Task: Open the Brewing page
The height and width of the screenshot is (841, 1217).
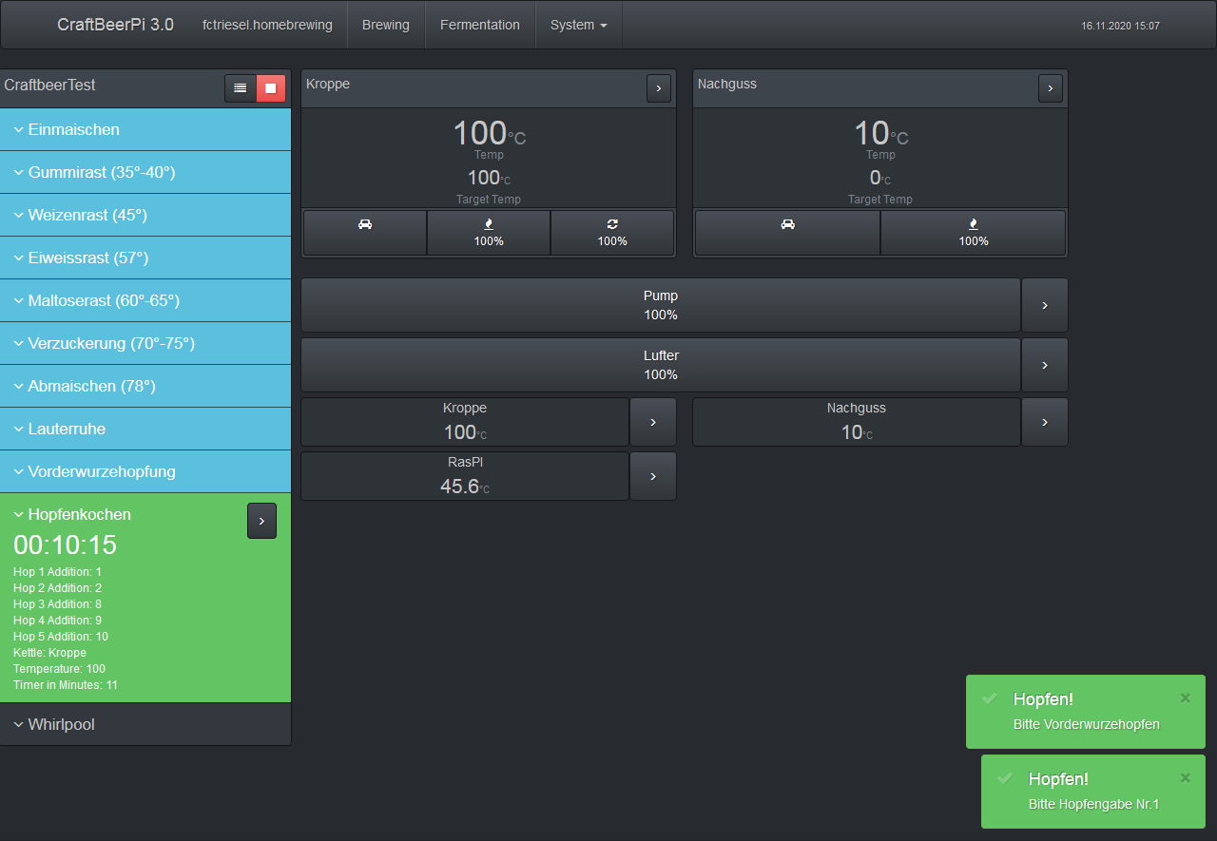Action: pos(385,25)
